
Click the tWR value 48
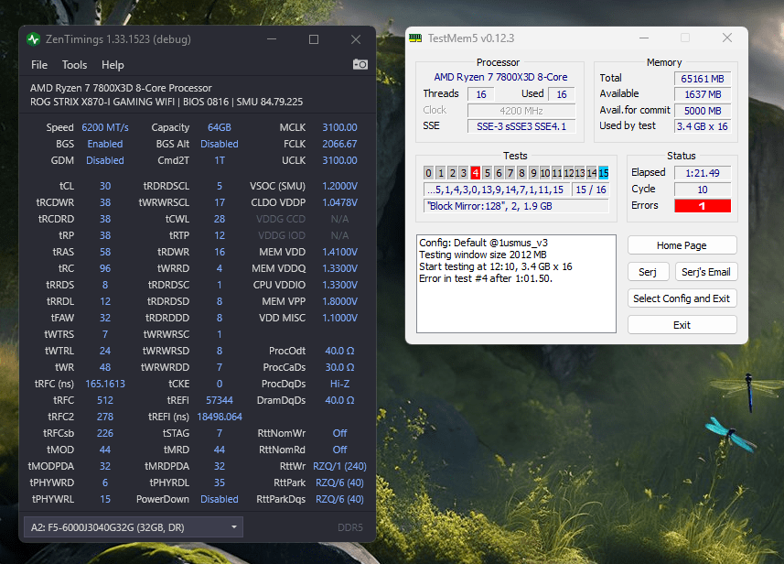[105, 367]
